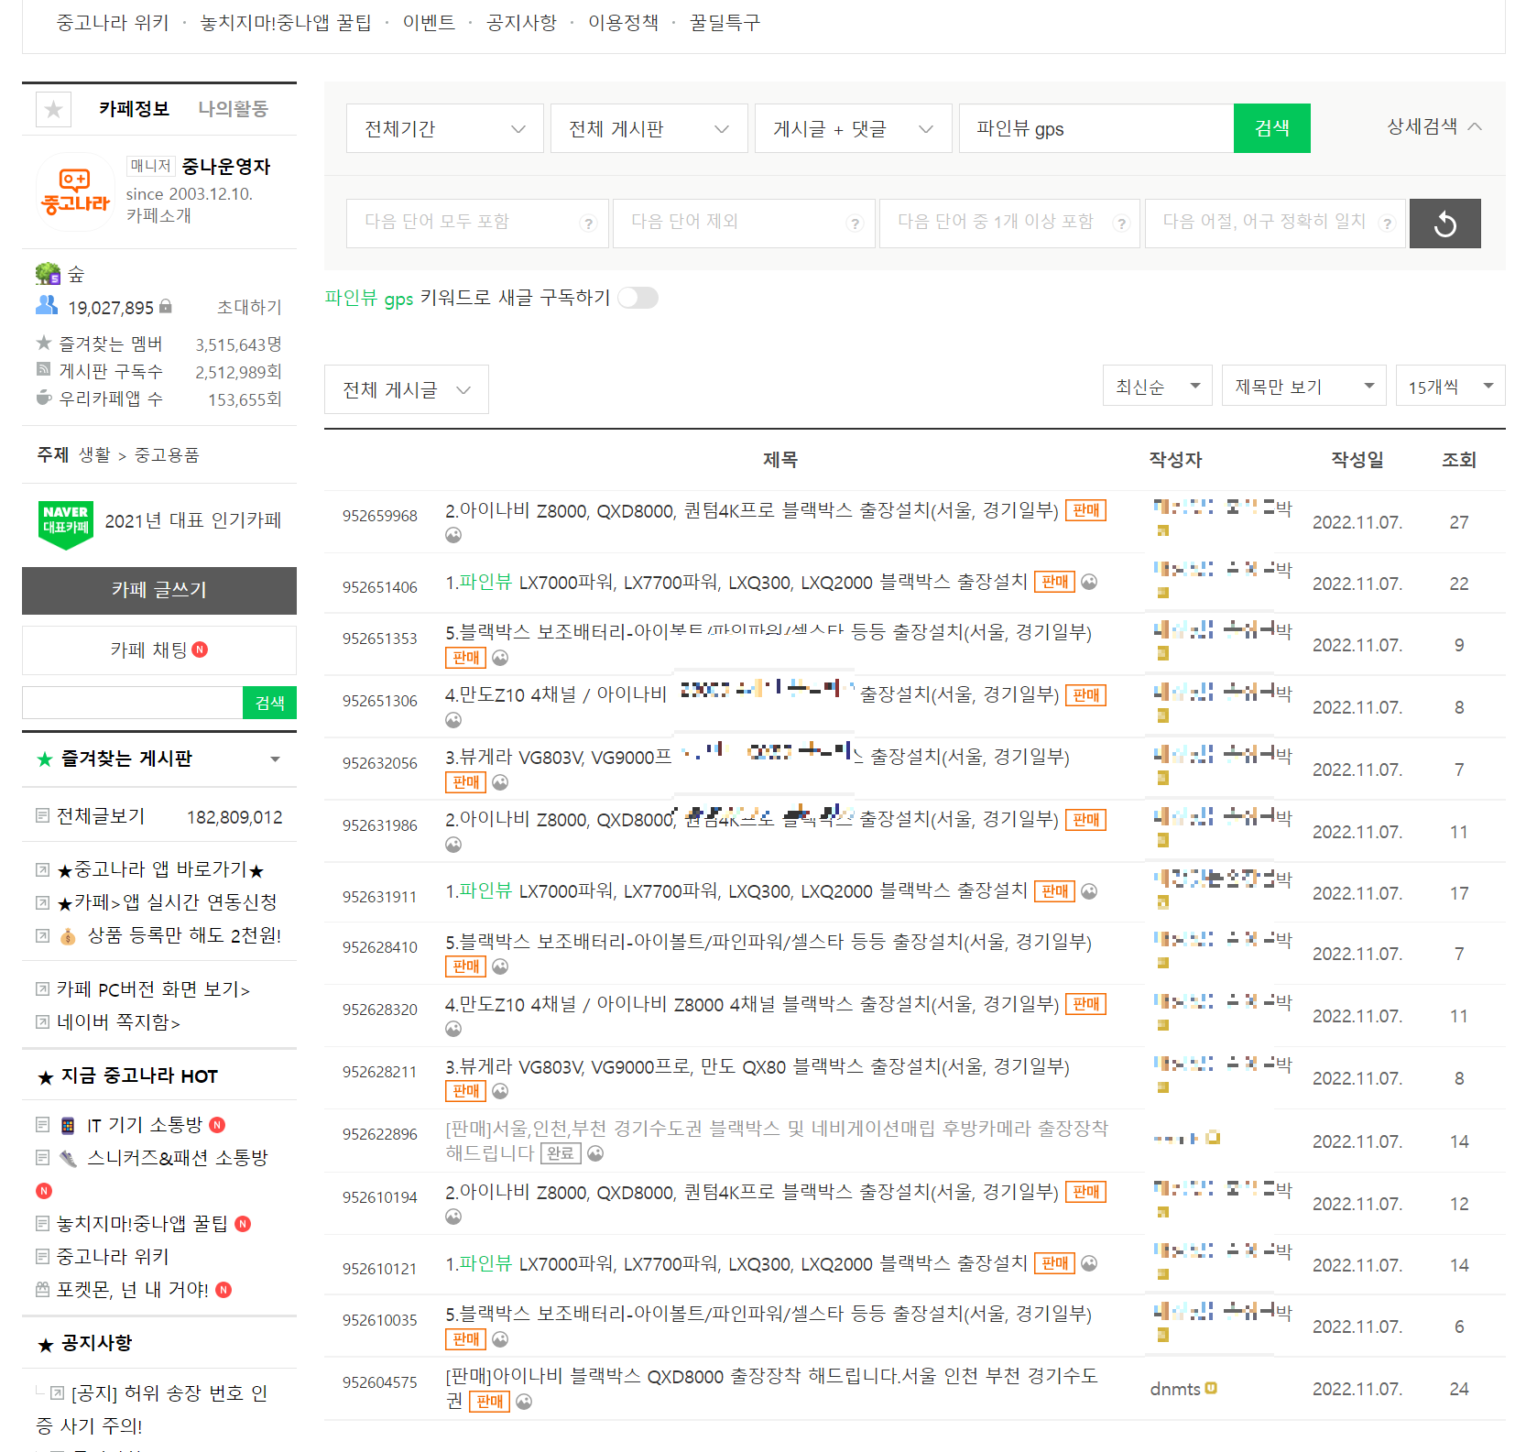Click the 판매 tag on post 952604575
Viewport: 1526px width, 1452px height.
point(489,1402)
